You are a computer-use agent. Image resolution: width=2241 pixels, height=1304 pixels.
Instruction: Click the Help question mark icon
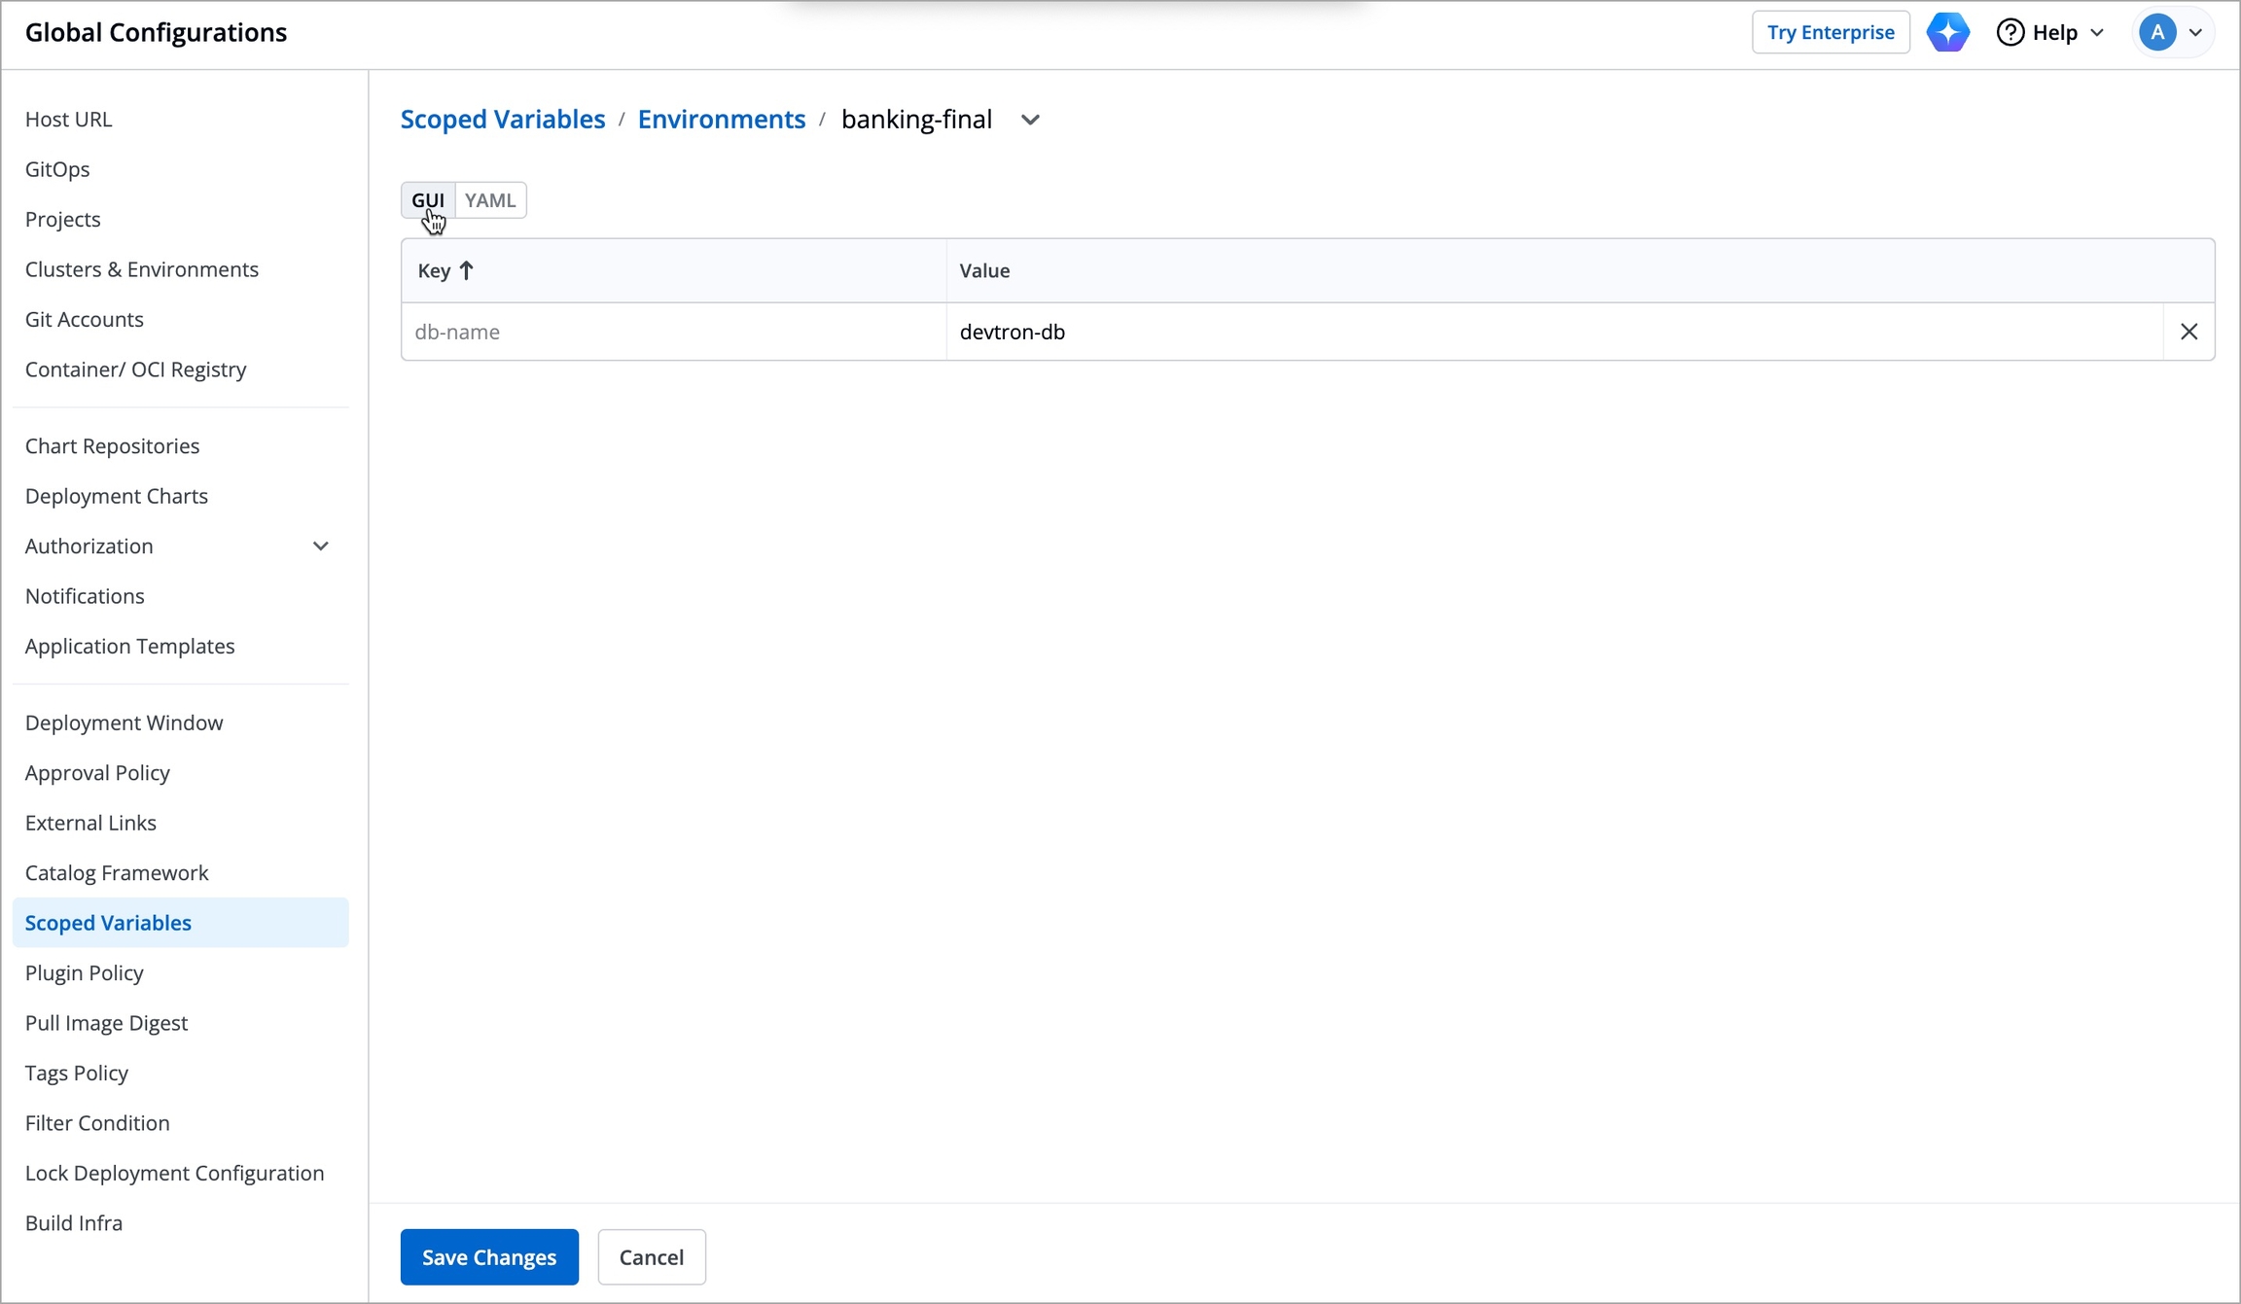click(x=2010, y=32)
